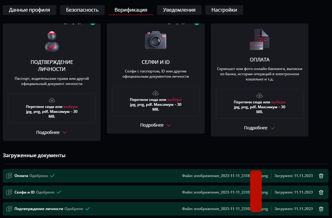
Task: Click the approved checkmark in Оплата row
Action: click(52, 176)
